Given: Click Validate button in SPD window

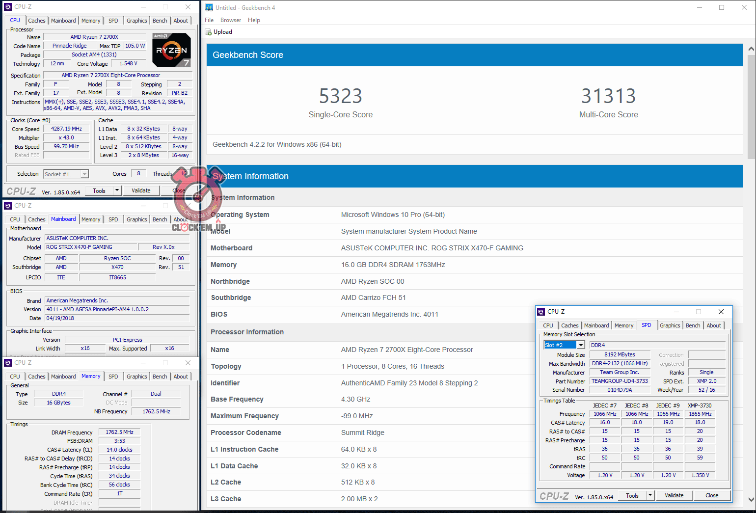Looking at the screenshot, I should tap(674, 495).
